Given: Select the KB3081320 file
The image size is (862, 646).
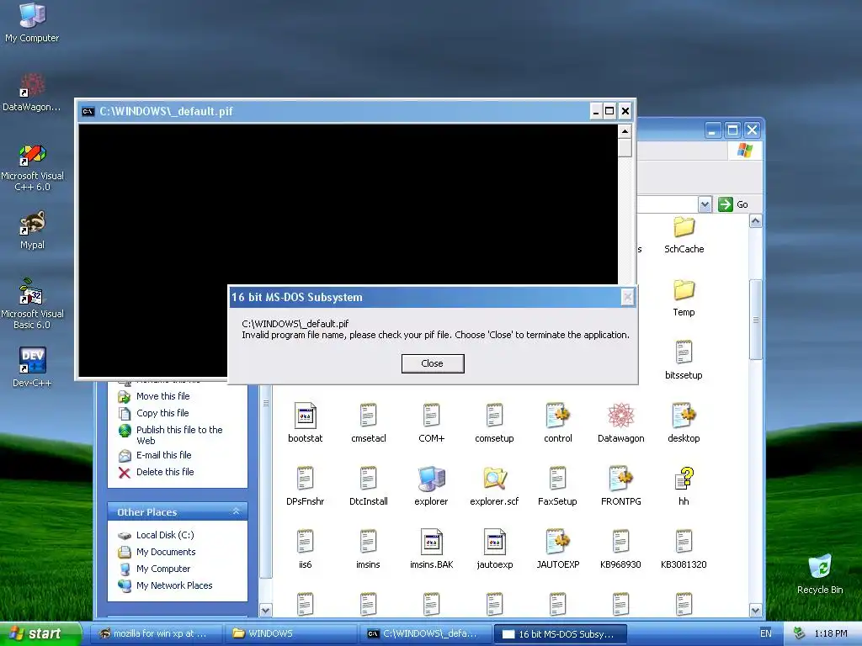Looking at the screenshot, I should [x=684, y=549].
